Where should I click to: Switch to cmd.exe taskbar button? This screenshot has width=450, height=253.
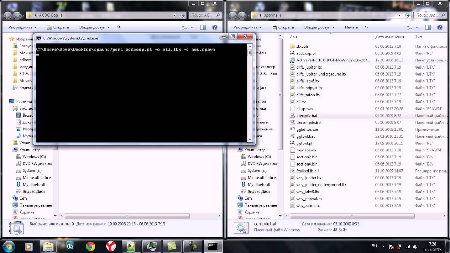click(213, 246)
